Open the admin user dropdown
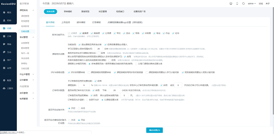 coord(252,3)
